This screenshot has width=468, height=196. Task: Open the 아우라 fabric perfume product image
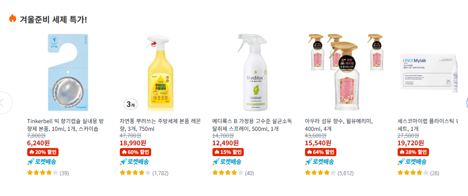346,72
